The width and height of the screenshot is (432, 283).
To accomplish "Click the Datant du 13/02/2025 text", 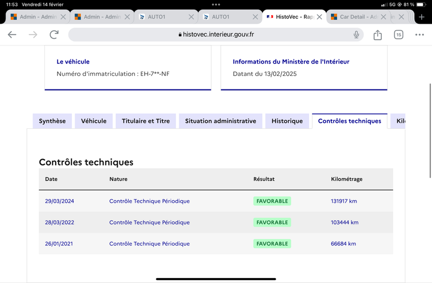I will point(265,74).
